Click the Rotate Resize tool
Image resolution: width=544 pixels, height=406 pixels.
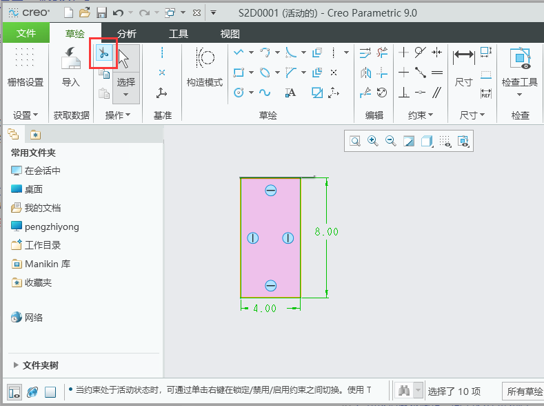pyautogui.click(x=382, y=93)
